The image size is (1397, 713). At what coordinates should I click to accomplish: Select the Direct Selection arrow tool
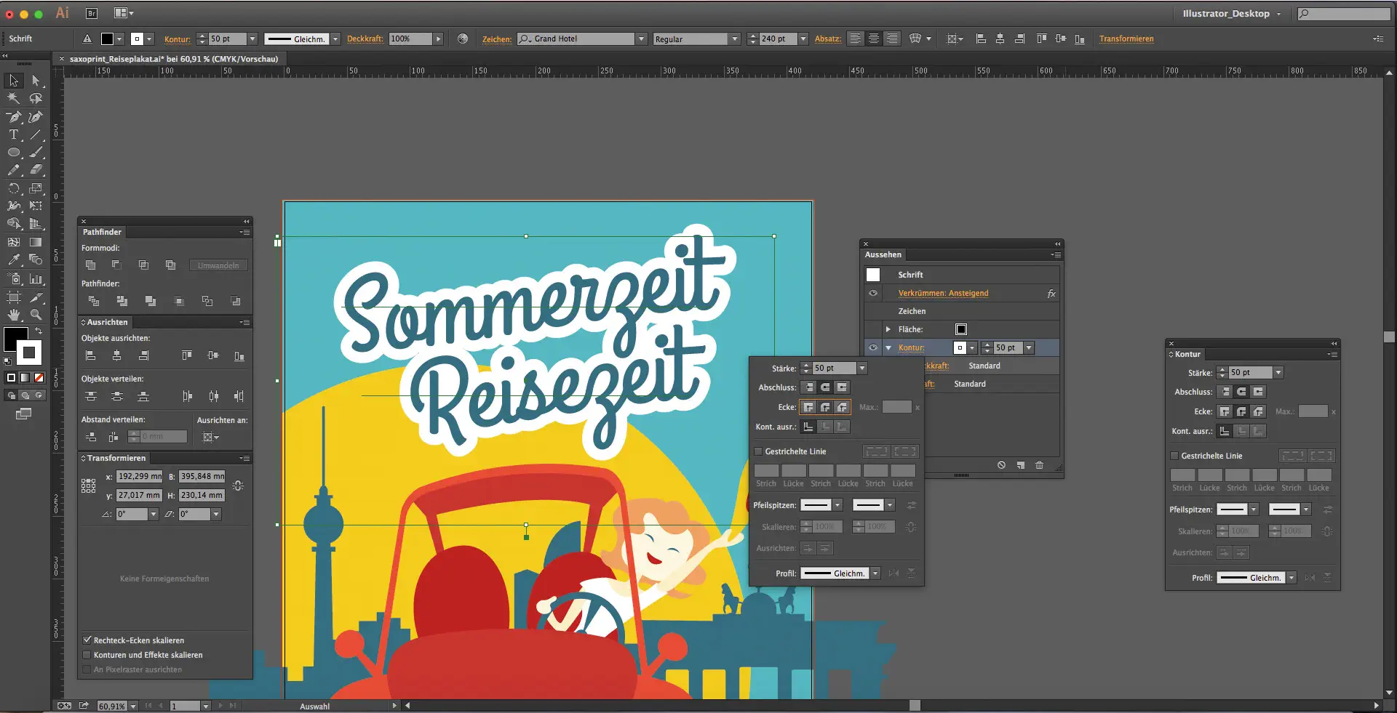(x=36, y=81)
